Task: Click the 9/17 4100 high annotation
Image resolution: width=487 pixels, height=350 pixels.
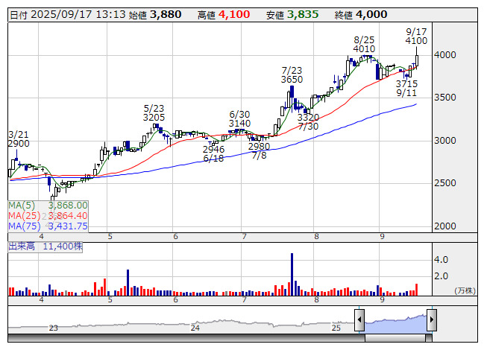Action: pos(416,36)
